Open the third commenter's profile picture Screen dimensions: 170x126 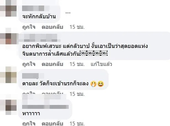click(x=8, y=75)
